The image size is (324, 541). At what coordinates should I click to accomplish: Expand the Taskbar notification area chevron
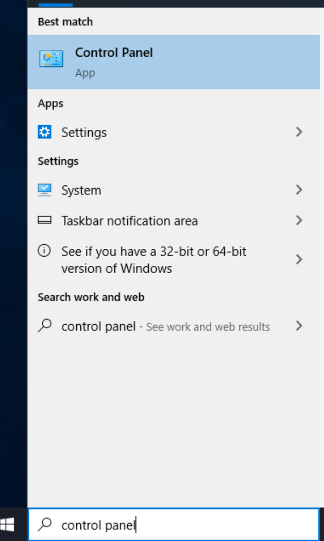(x=299, y=220)
